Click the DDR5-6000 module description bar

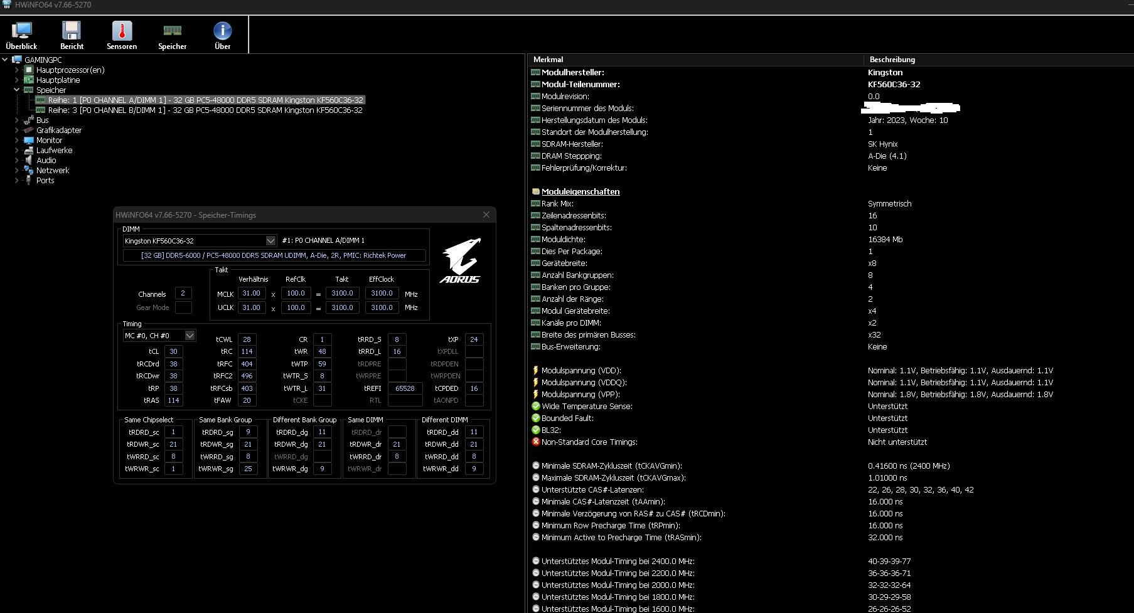(274, 255)
